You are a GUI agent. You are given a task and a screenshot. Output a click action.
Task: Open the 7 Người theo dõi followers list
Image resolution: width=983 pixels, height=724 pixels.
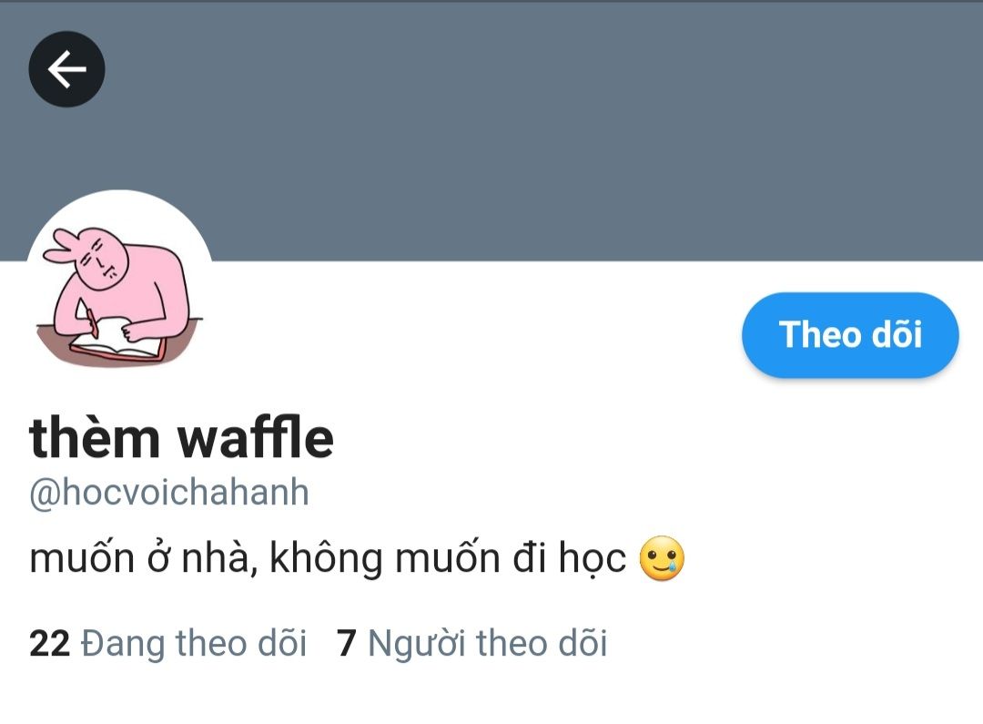pos(471,643)
